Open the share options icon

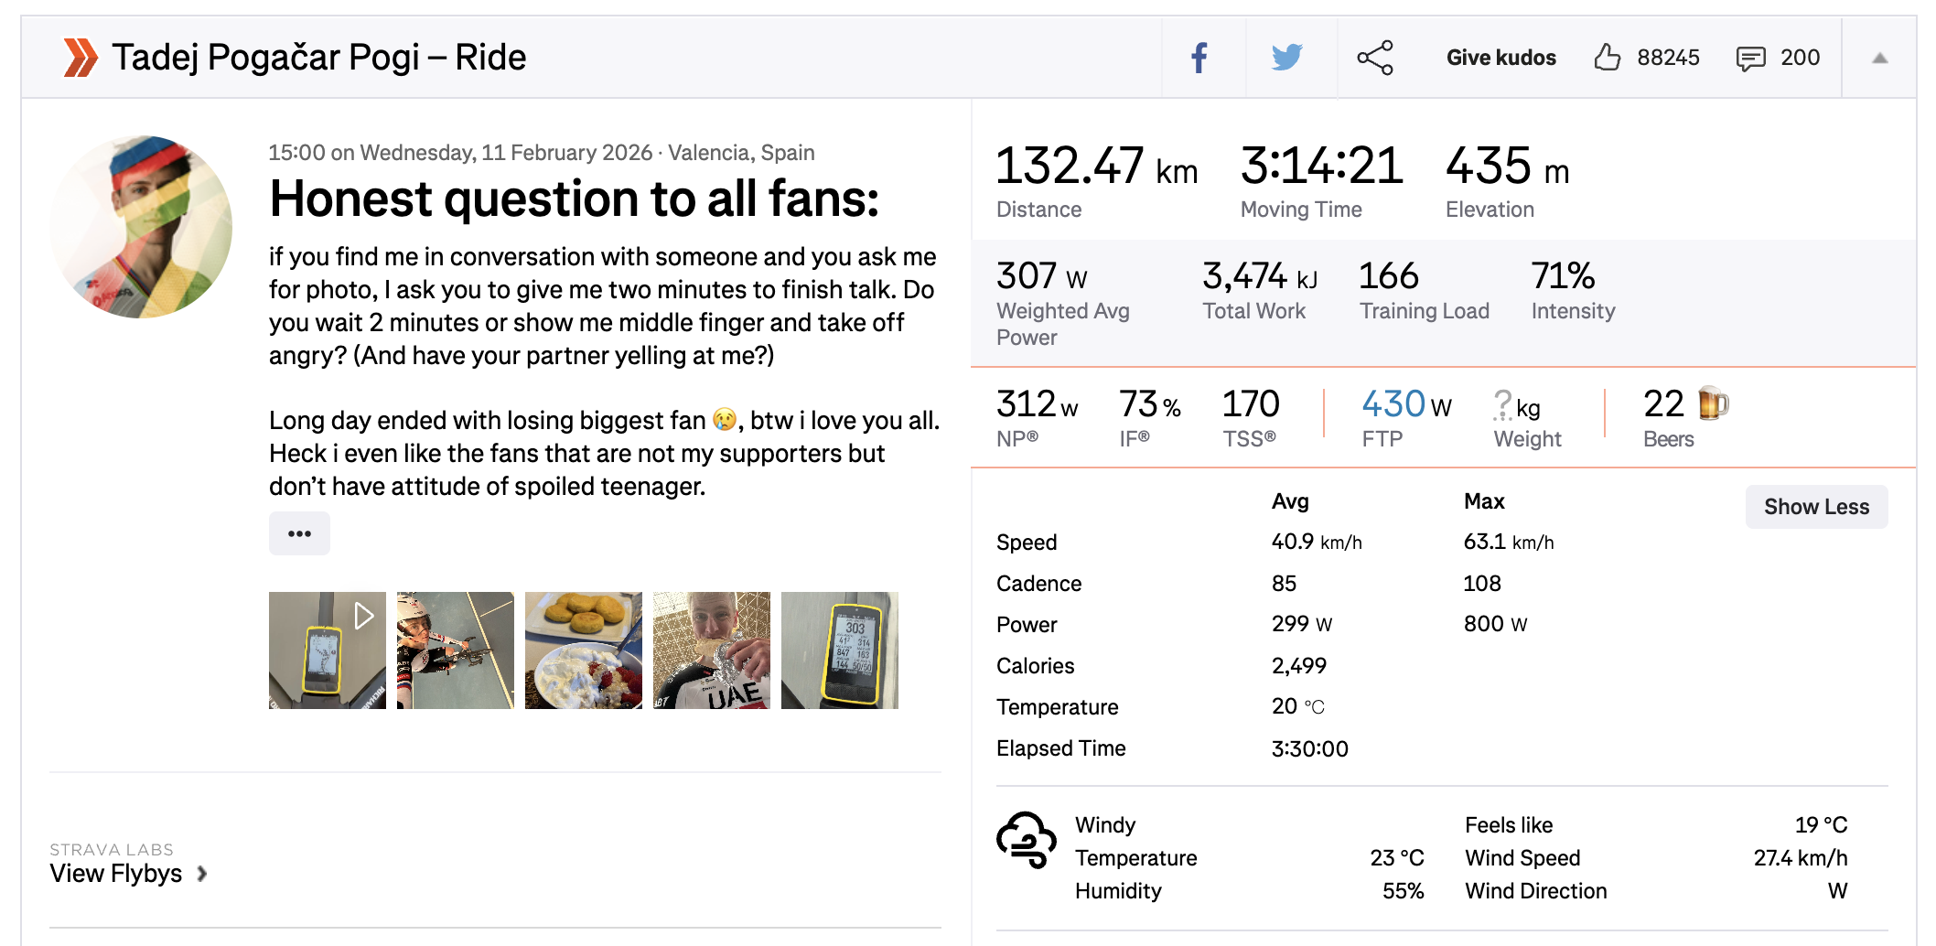click(1375, 58)
